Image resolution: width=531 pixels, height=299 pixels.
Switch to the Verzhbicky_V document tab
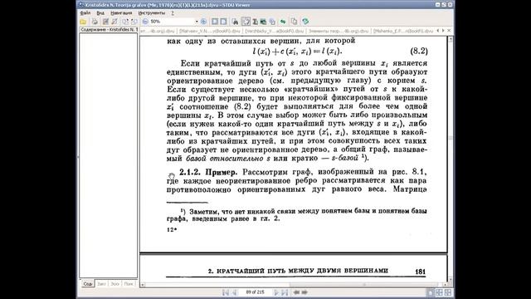pos(275,31)
